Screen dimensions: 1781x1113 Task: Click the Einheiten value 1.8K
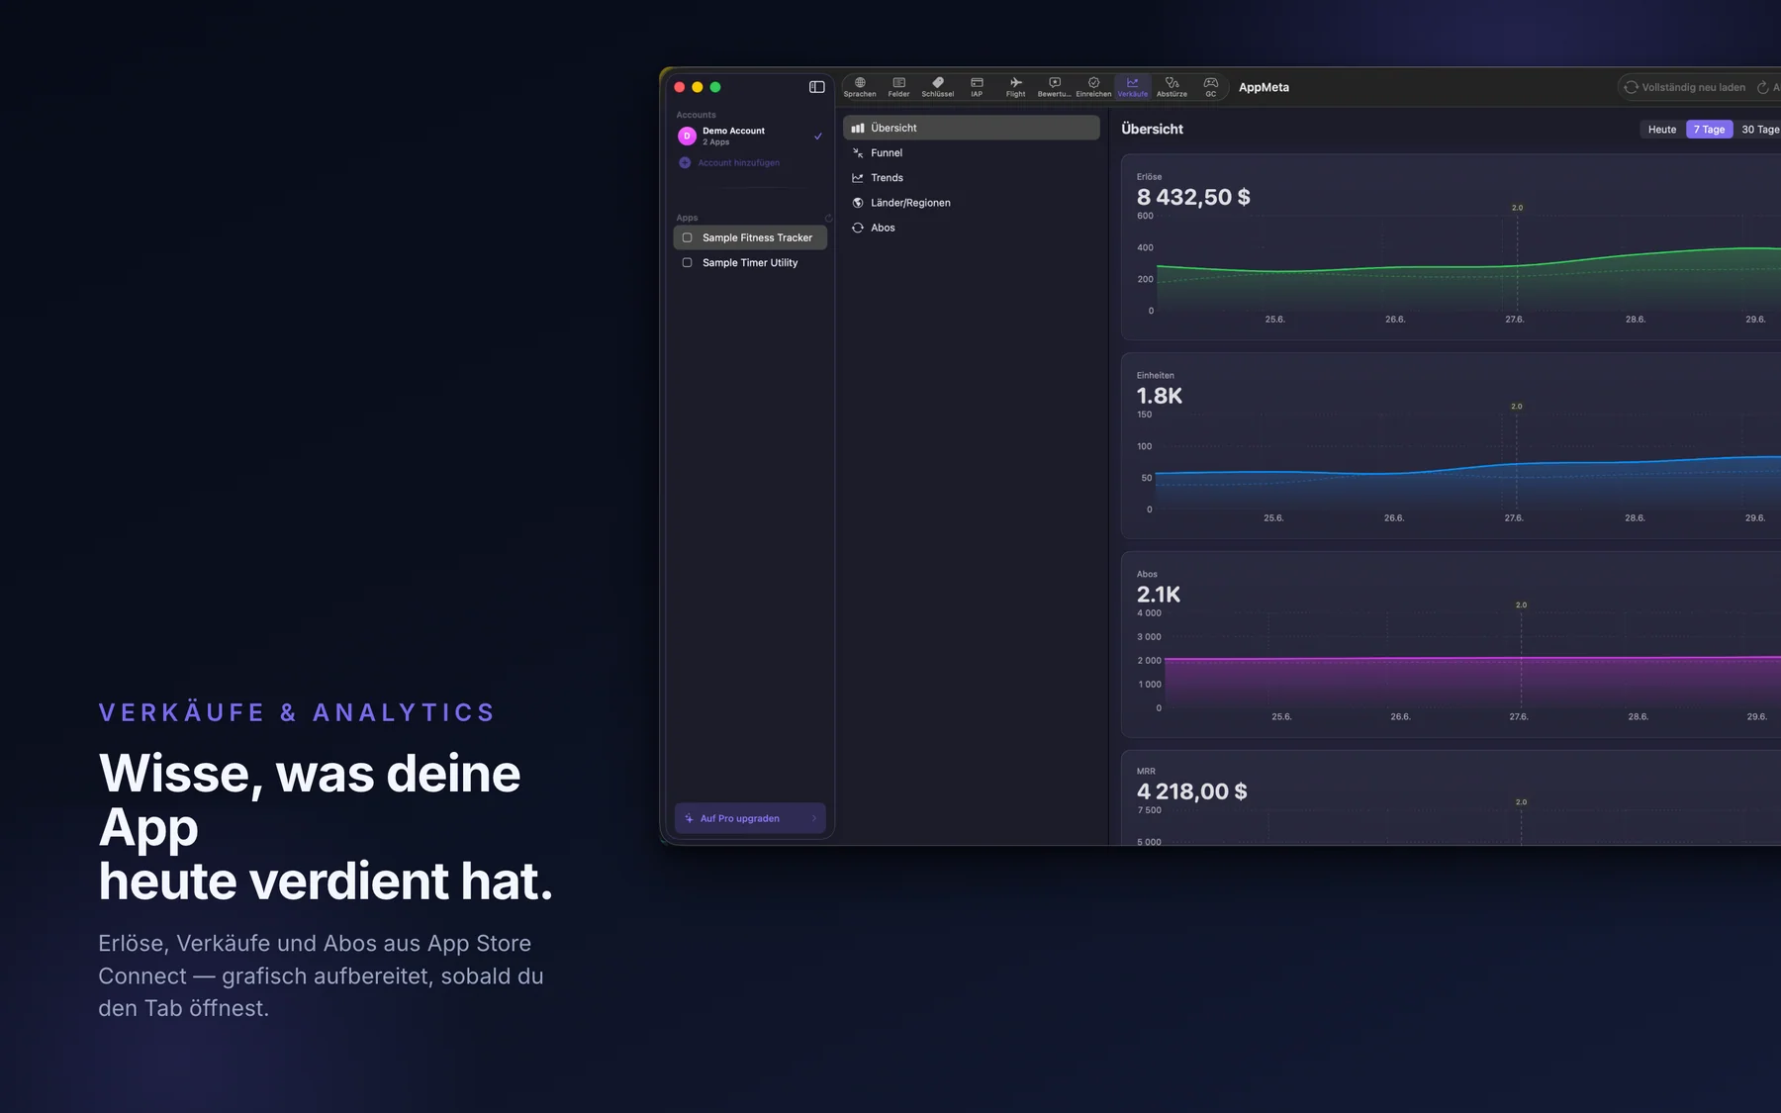coord(1160,396)
